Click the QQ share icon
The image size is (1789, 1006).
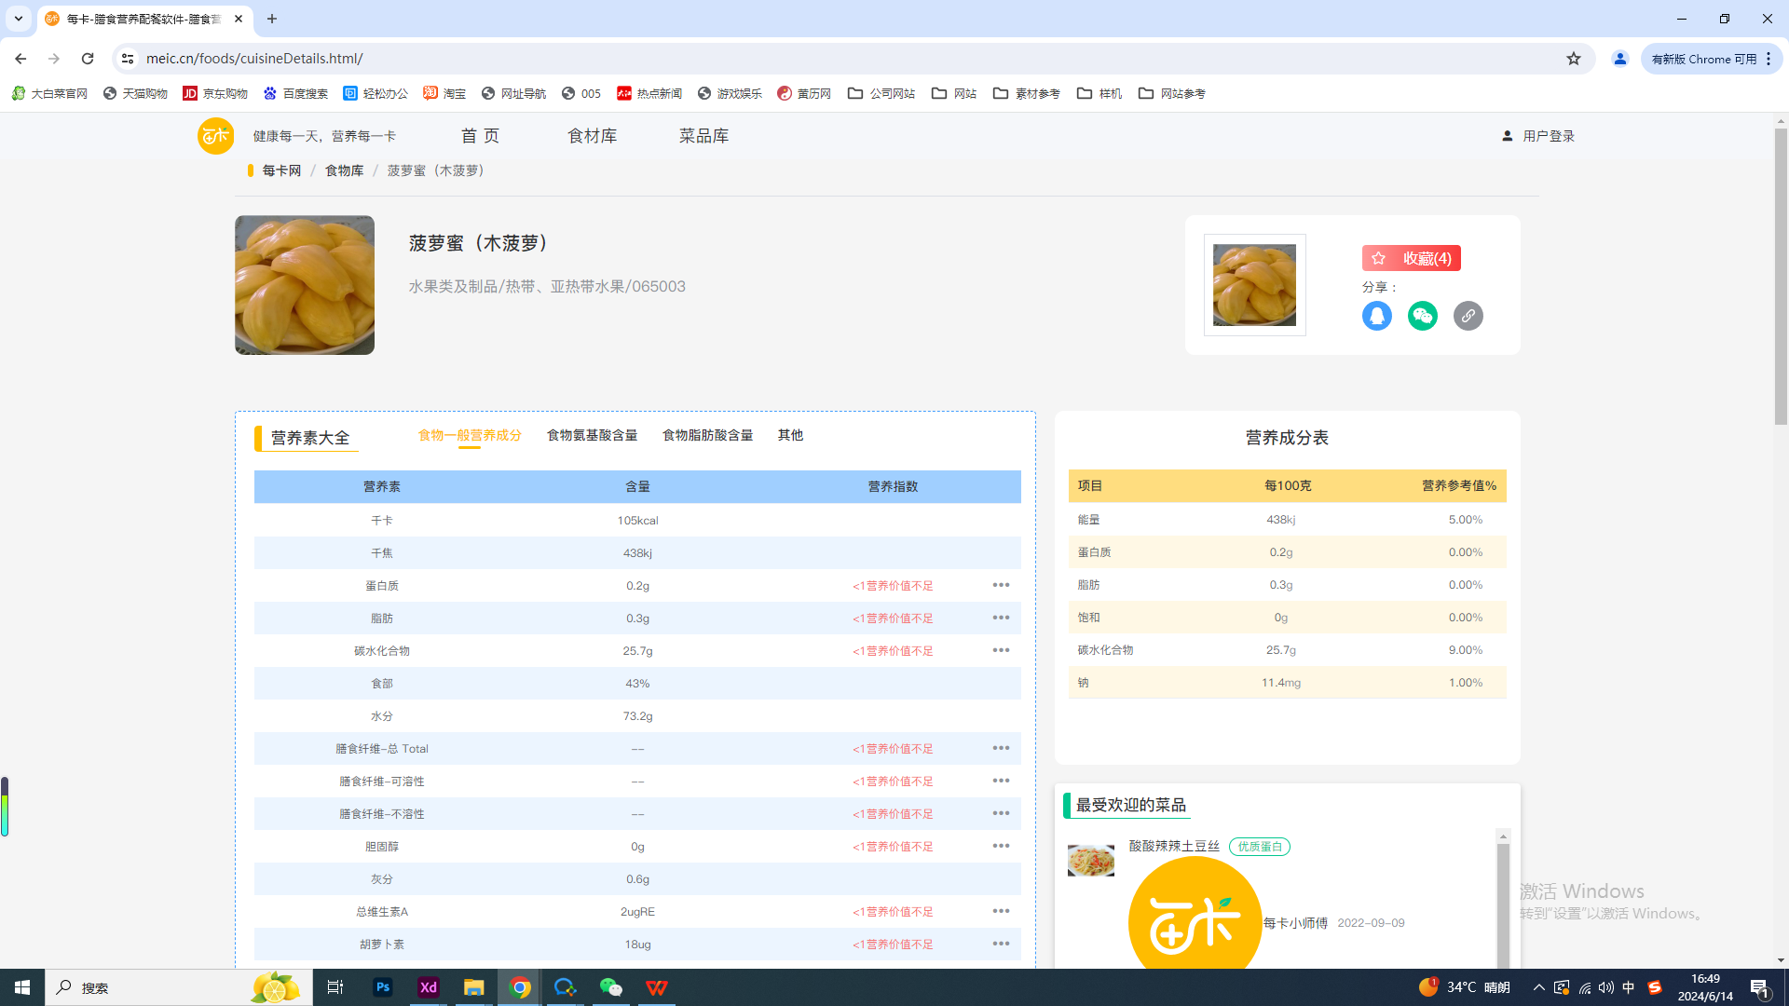(1376, 316)
